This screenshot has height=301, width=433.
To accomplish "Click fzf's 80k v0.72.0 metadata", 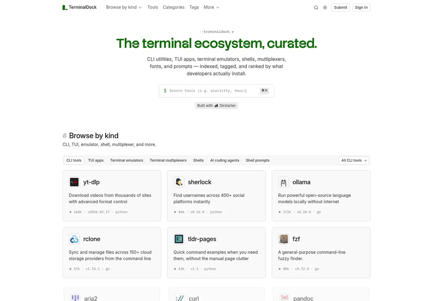I will coord(299,269).
